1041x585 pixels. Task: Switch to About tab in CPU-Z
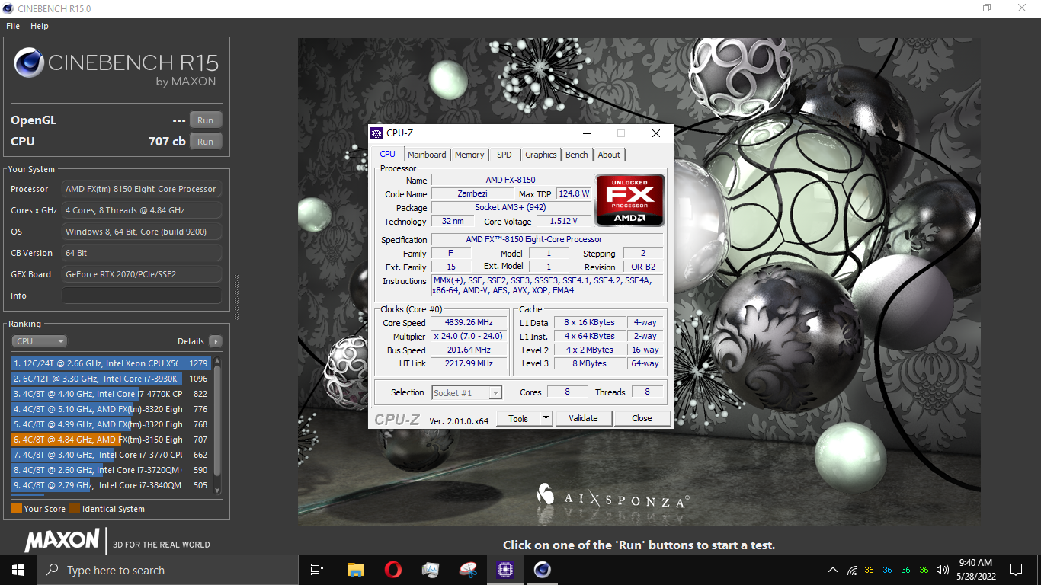609,155
